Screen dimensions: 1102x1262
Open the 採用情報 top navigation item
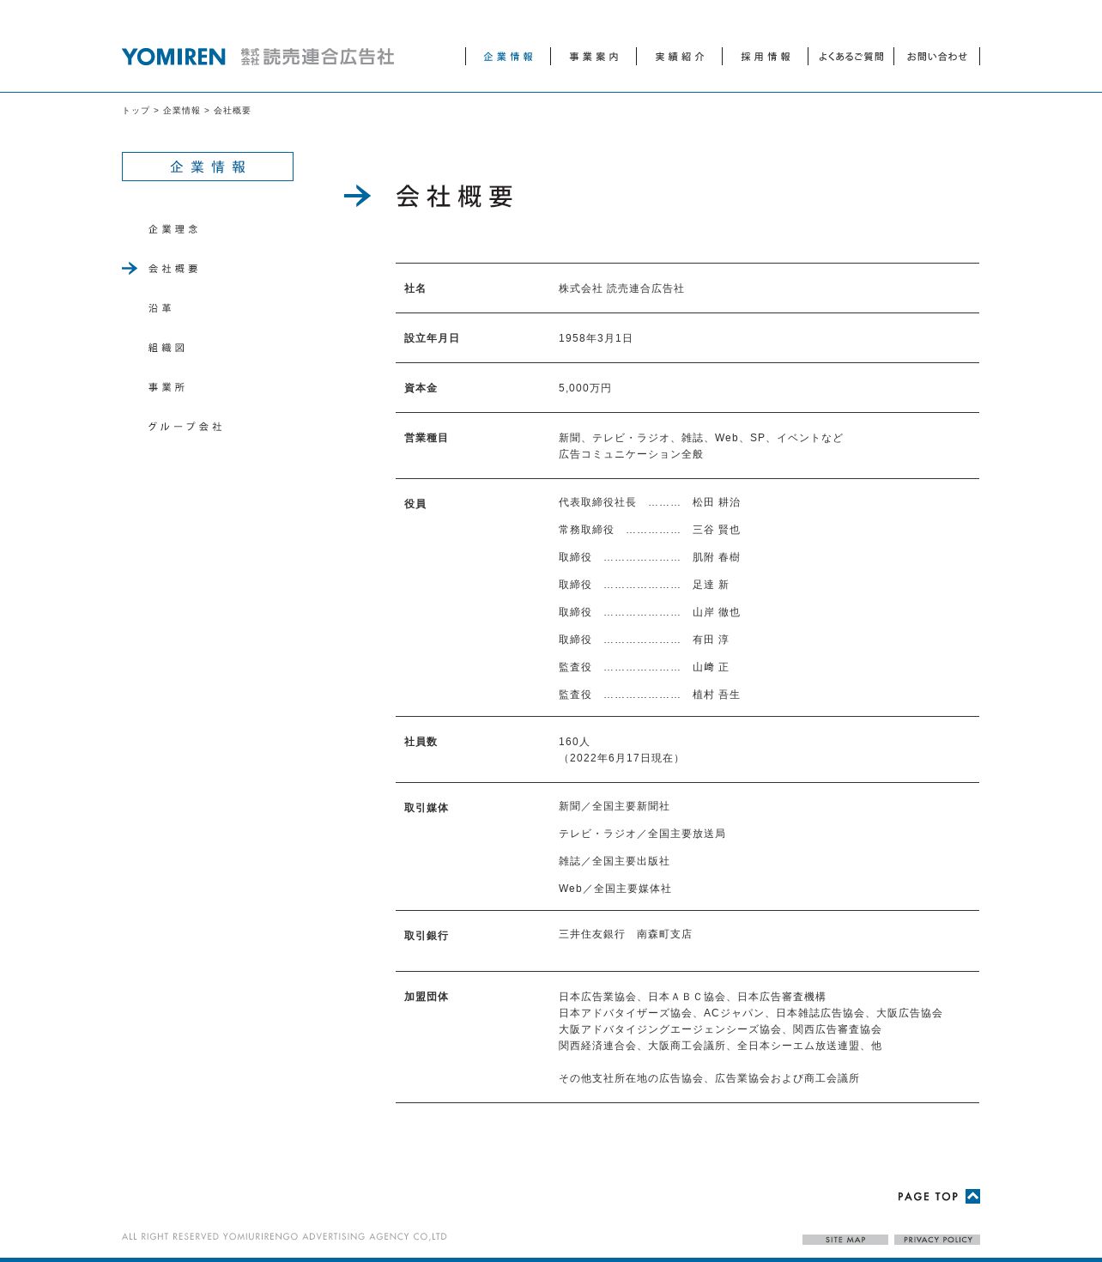pyautogui.click(x=766, y=57)
